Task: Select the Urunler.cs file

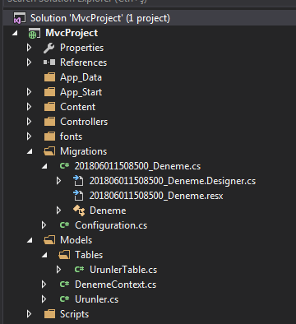Action: [x=97, y=299]
